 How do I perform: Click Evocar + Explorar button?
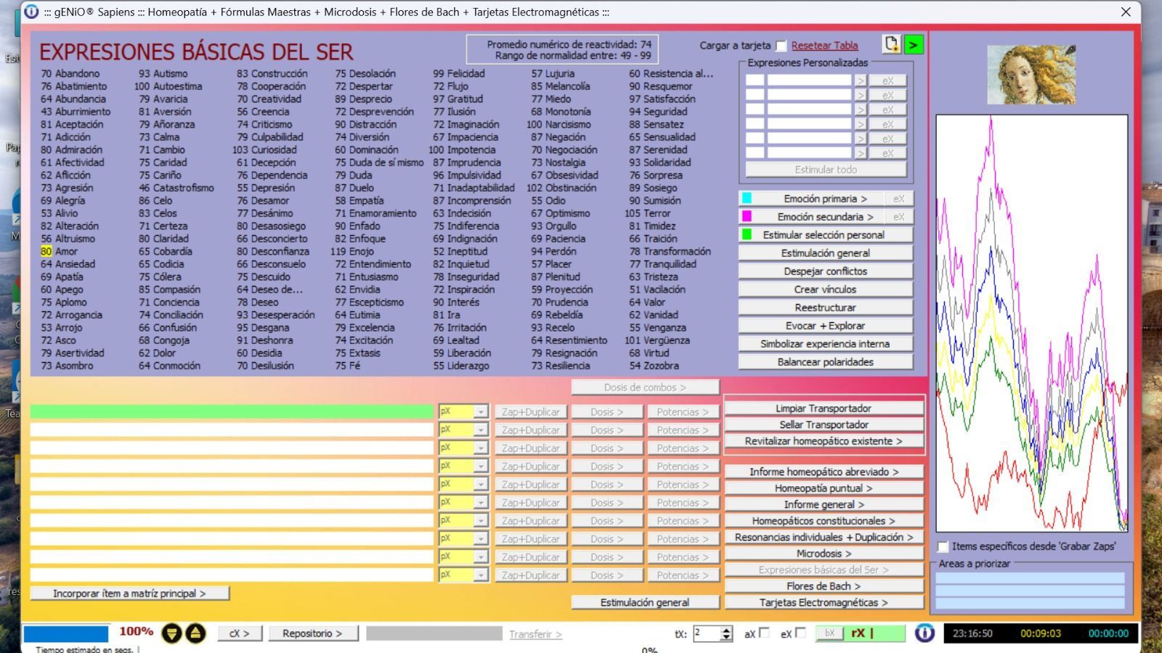tap(825, 326)
